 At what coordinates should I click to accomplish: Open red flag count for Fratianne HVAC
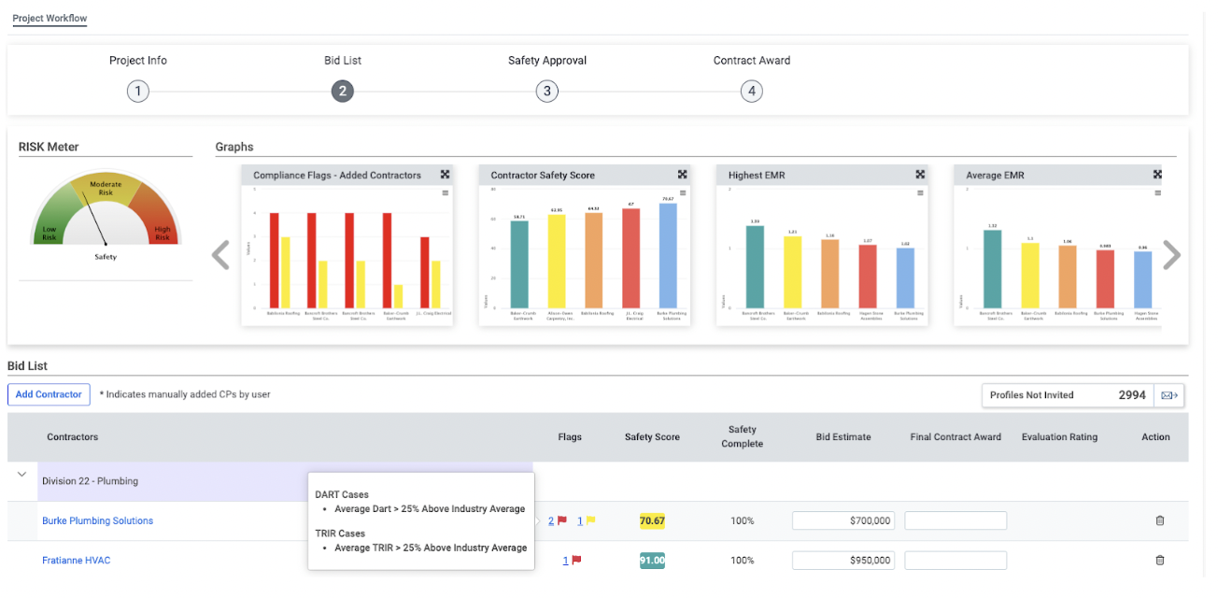(566, 561)
